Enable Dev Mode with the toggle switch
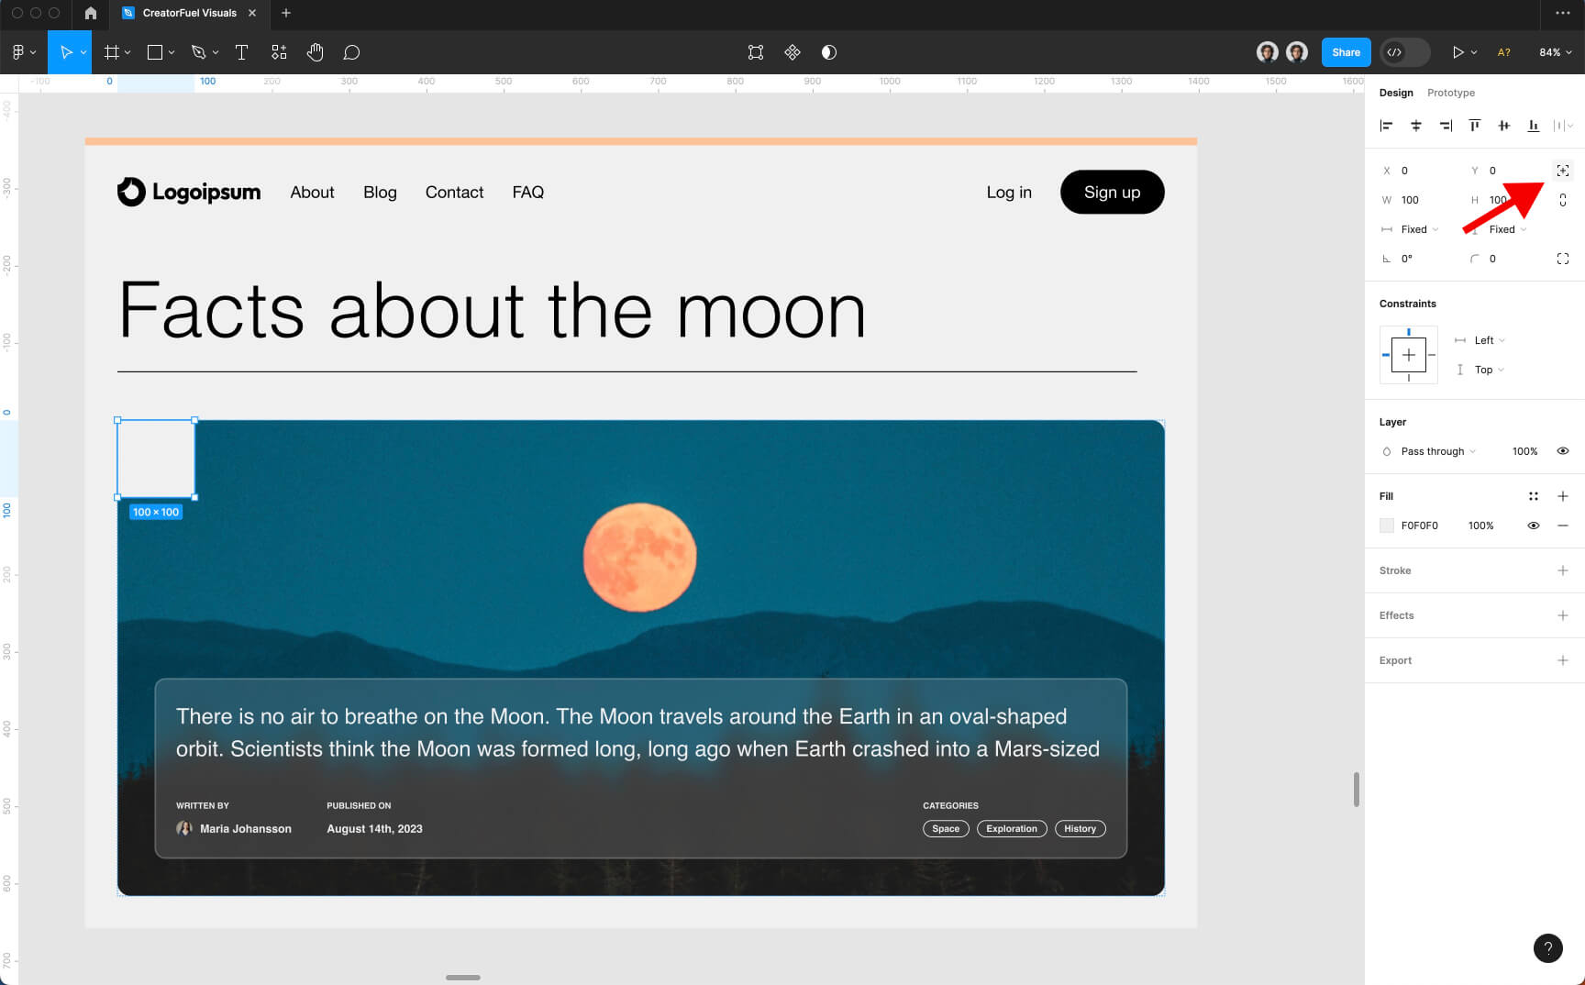1585x985 pixels. tap(1404, 52)
